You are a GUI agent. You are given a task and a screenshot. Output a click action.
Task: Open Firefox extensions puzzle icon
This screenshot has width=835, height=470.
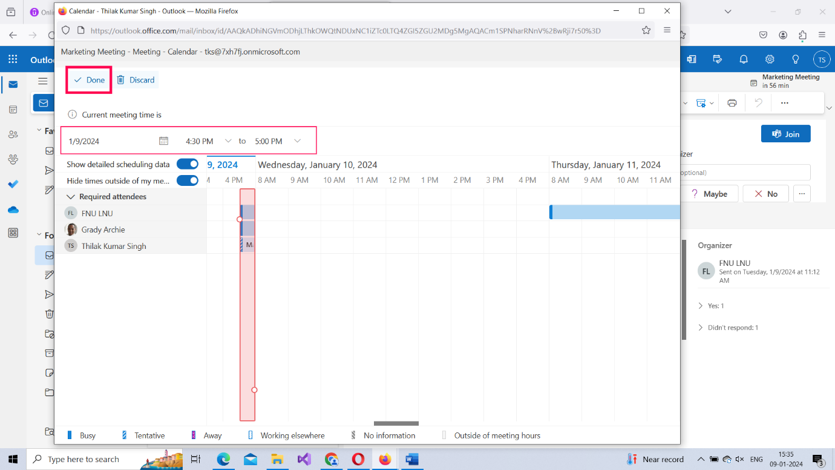[x=802, y=35]
